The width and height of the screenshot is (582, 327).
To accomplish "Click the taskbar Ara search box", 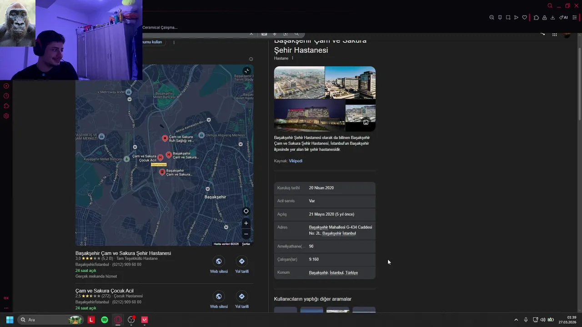I will [x=51, y=320].
